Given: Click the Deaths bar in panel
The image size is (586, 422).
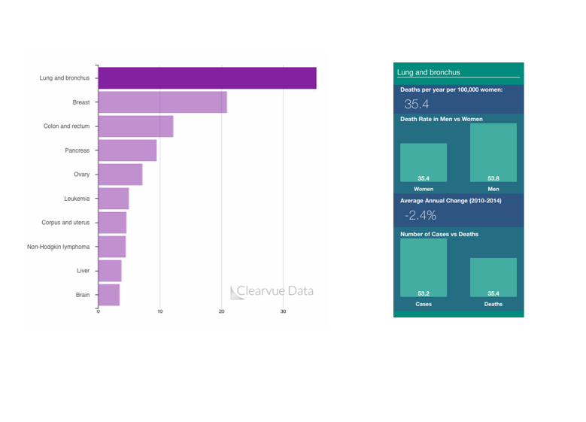Looking at the screenshot, I should coord(493,277).
